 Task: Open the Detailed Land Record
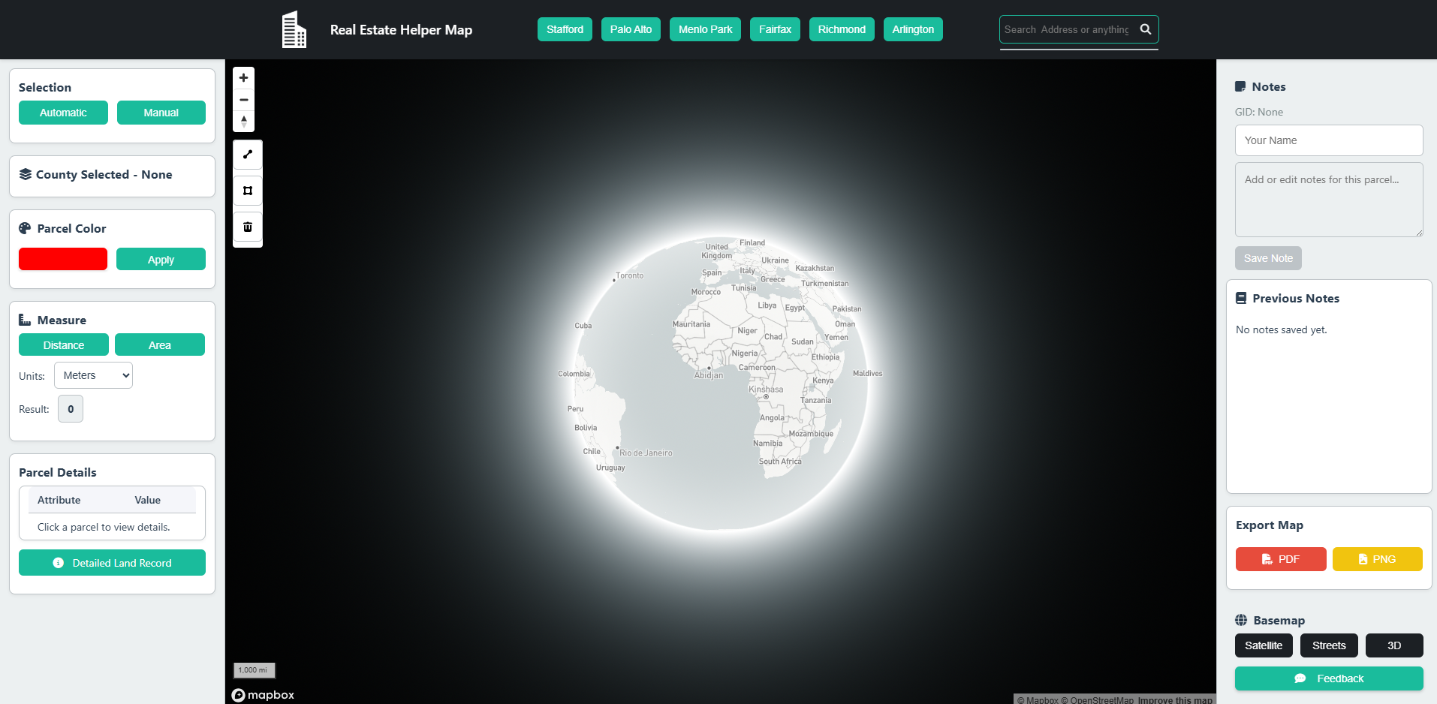click(111, 562)
